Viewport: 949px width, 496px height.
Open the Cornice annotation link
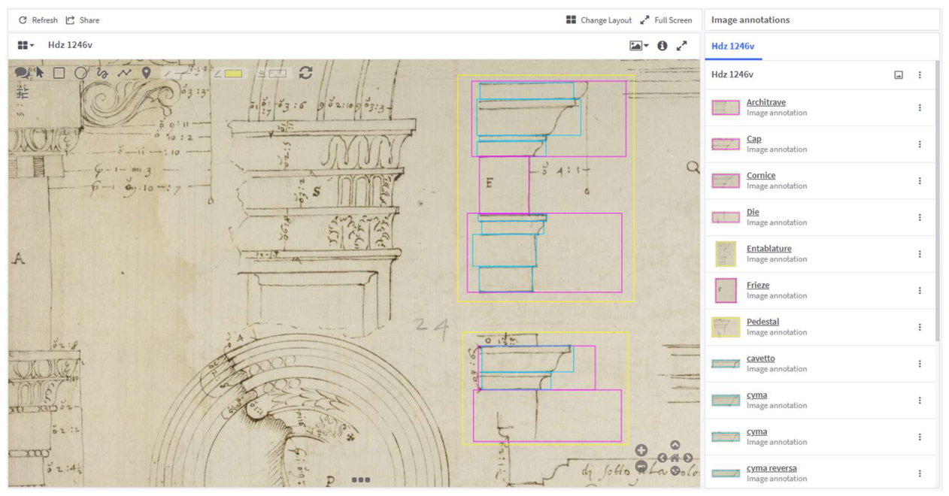pyautogui.click(x=761, y=176)
